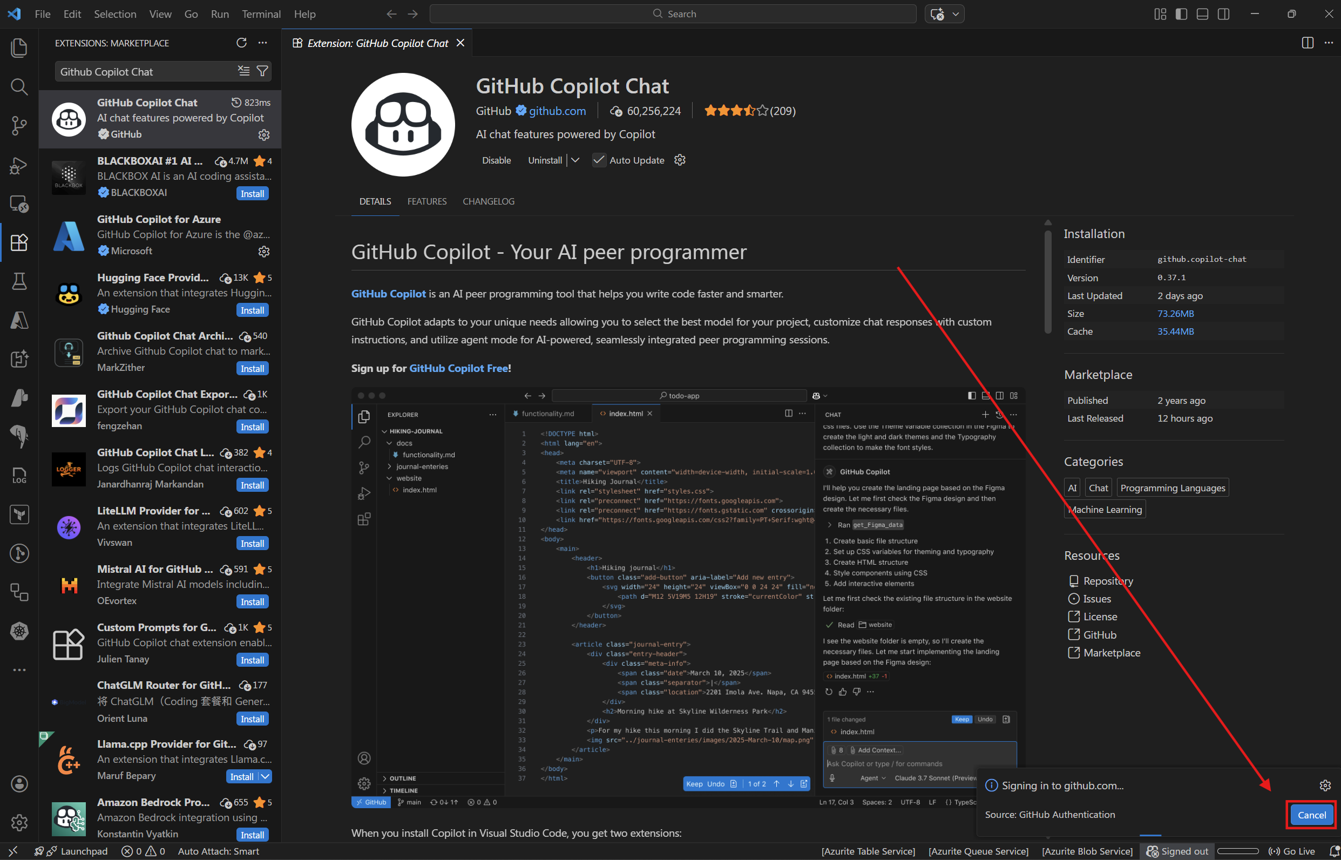The image size is (1341, 860).
Task: Toggle Auto Update checkbox
Action: click(599, 160)
